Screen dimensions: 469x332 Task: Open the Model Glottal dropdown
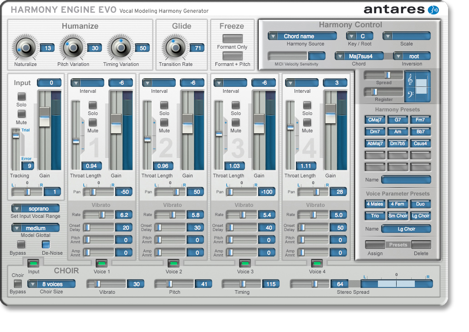point(36,228)
